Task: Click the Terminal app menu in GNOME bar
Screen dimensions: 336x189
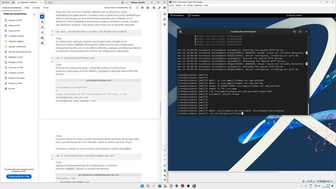Action: [194, 15]
